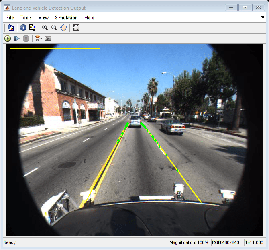Click the Magnification: 100% status field
This screenshot has width=269, height=250.
click(x=189, y=242)
